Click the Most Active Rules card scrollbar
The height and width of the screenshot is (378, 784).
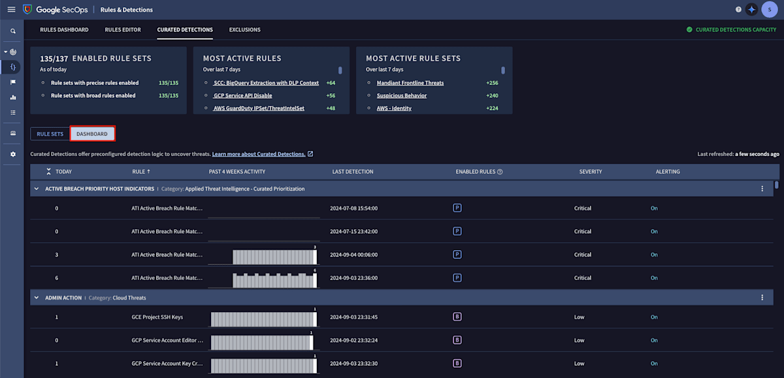pos(340,71)
